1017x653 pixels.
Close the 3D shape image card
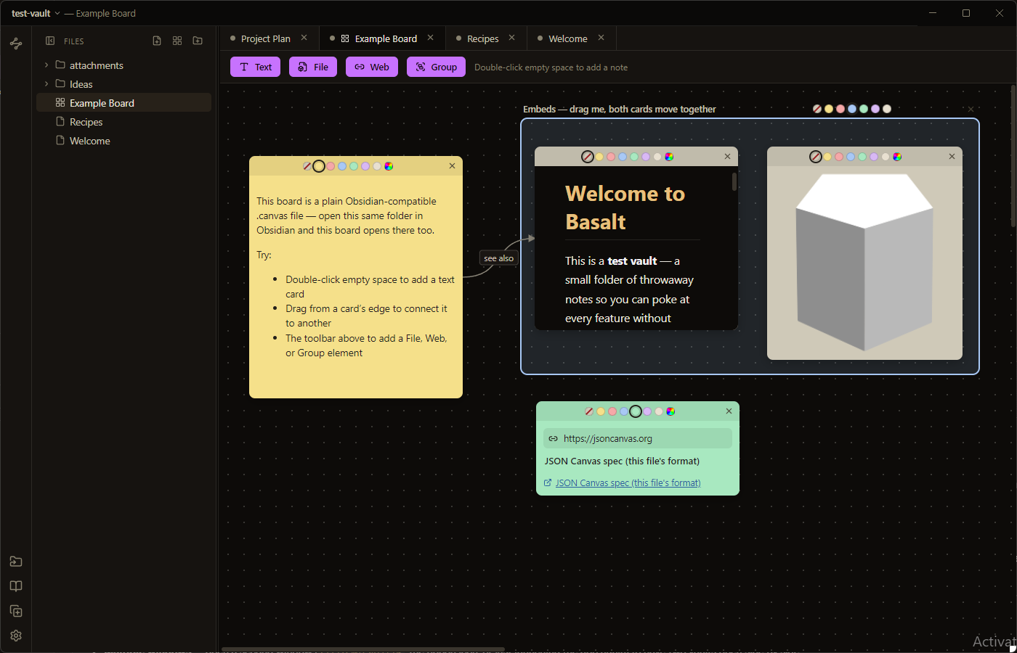click(952, 157)
